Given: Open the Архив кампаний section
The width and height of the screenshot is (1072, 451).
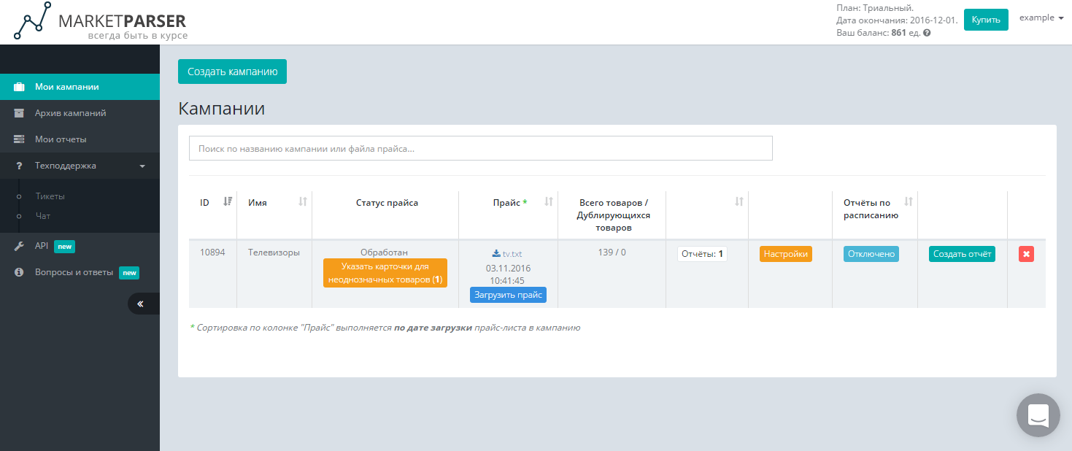Looking at the screenshot, I should pos(69,113).
